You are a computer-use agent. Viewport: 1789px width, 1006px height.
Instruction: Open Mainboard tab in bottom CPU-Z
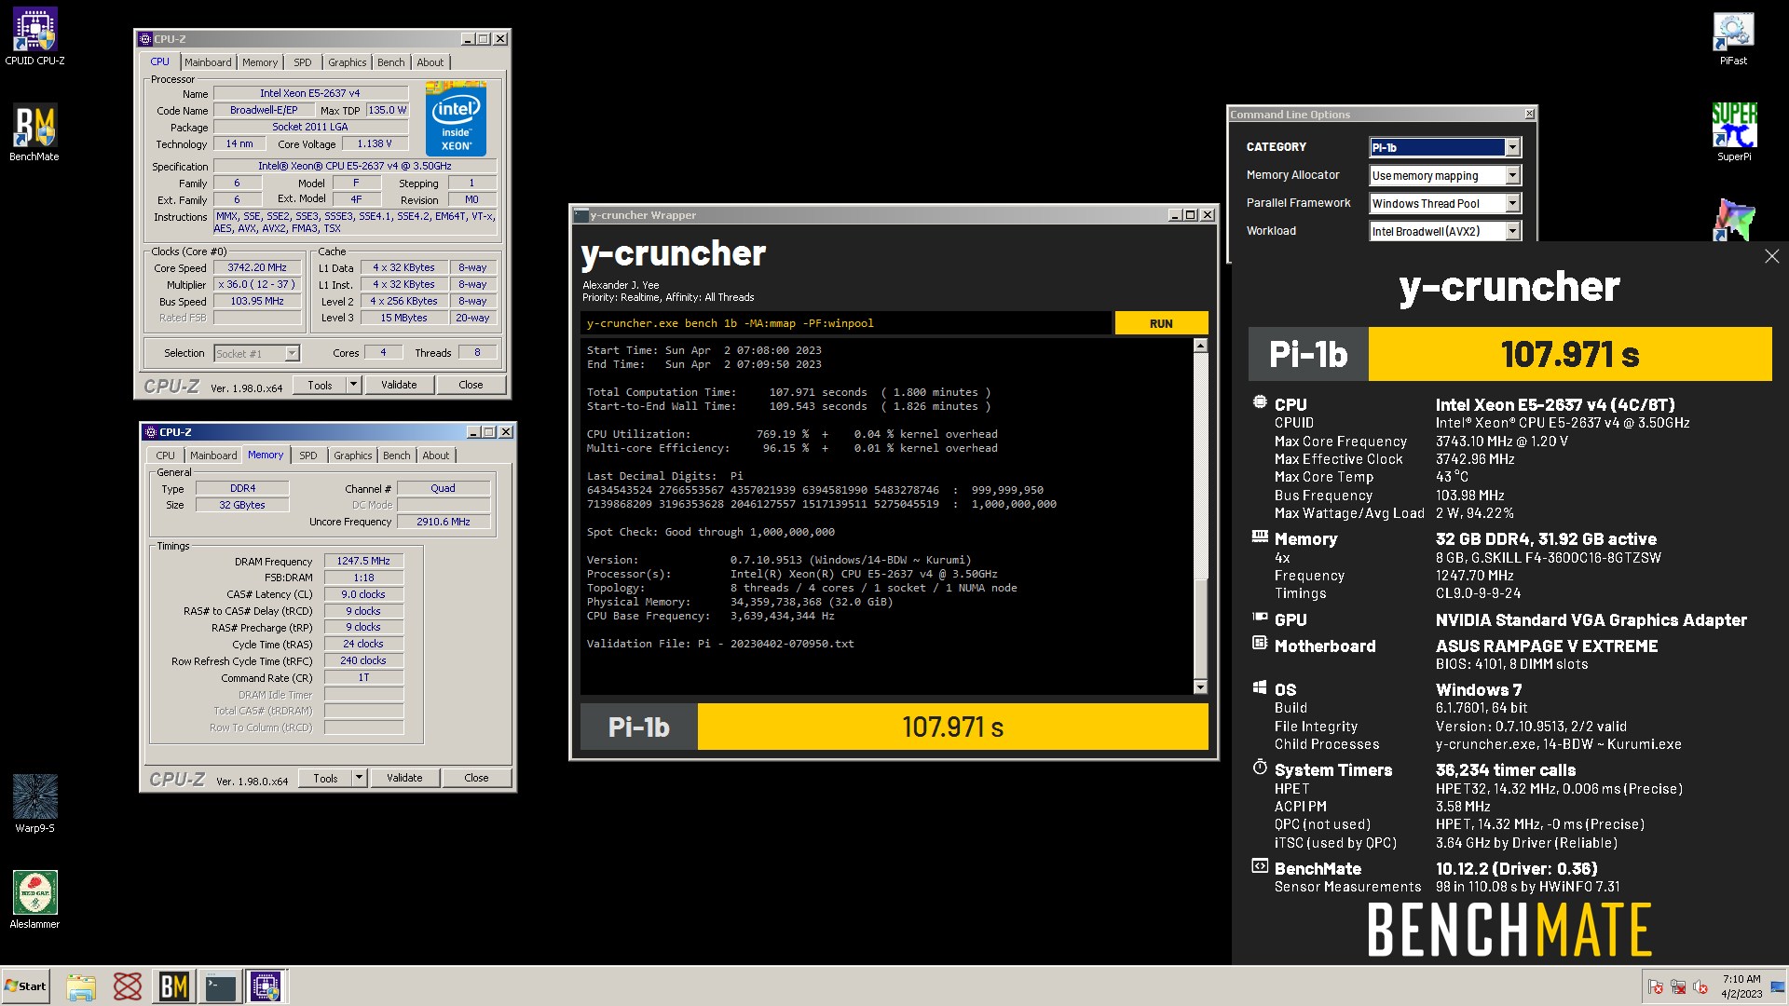pos(213,455)
